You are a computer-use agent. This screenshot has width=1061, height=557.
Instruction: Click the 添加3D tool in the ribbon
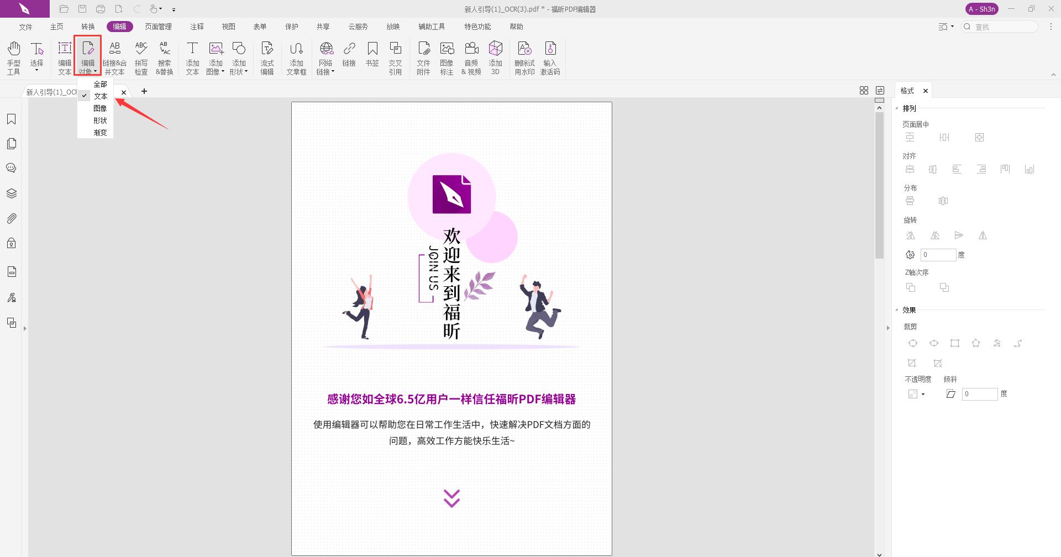click(x=495, y=57)
